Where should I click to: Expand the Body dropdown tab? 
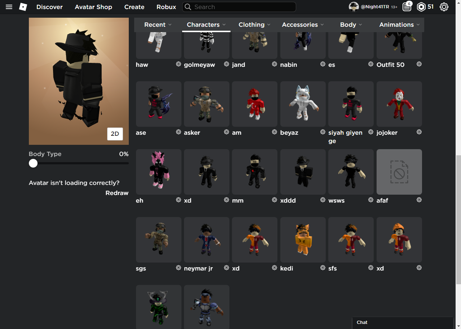click(351, 25)
